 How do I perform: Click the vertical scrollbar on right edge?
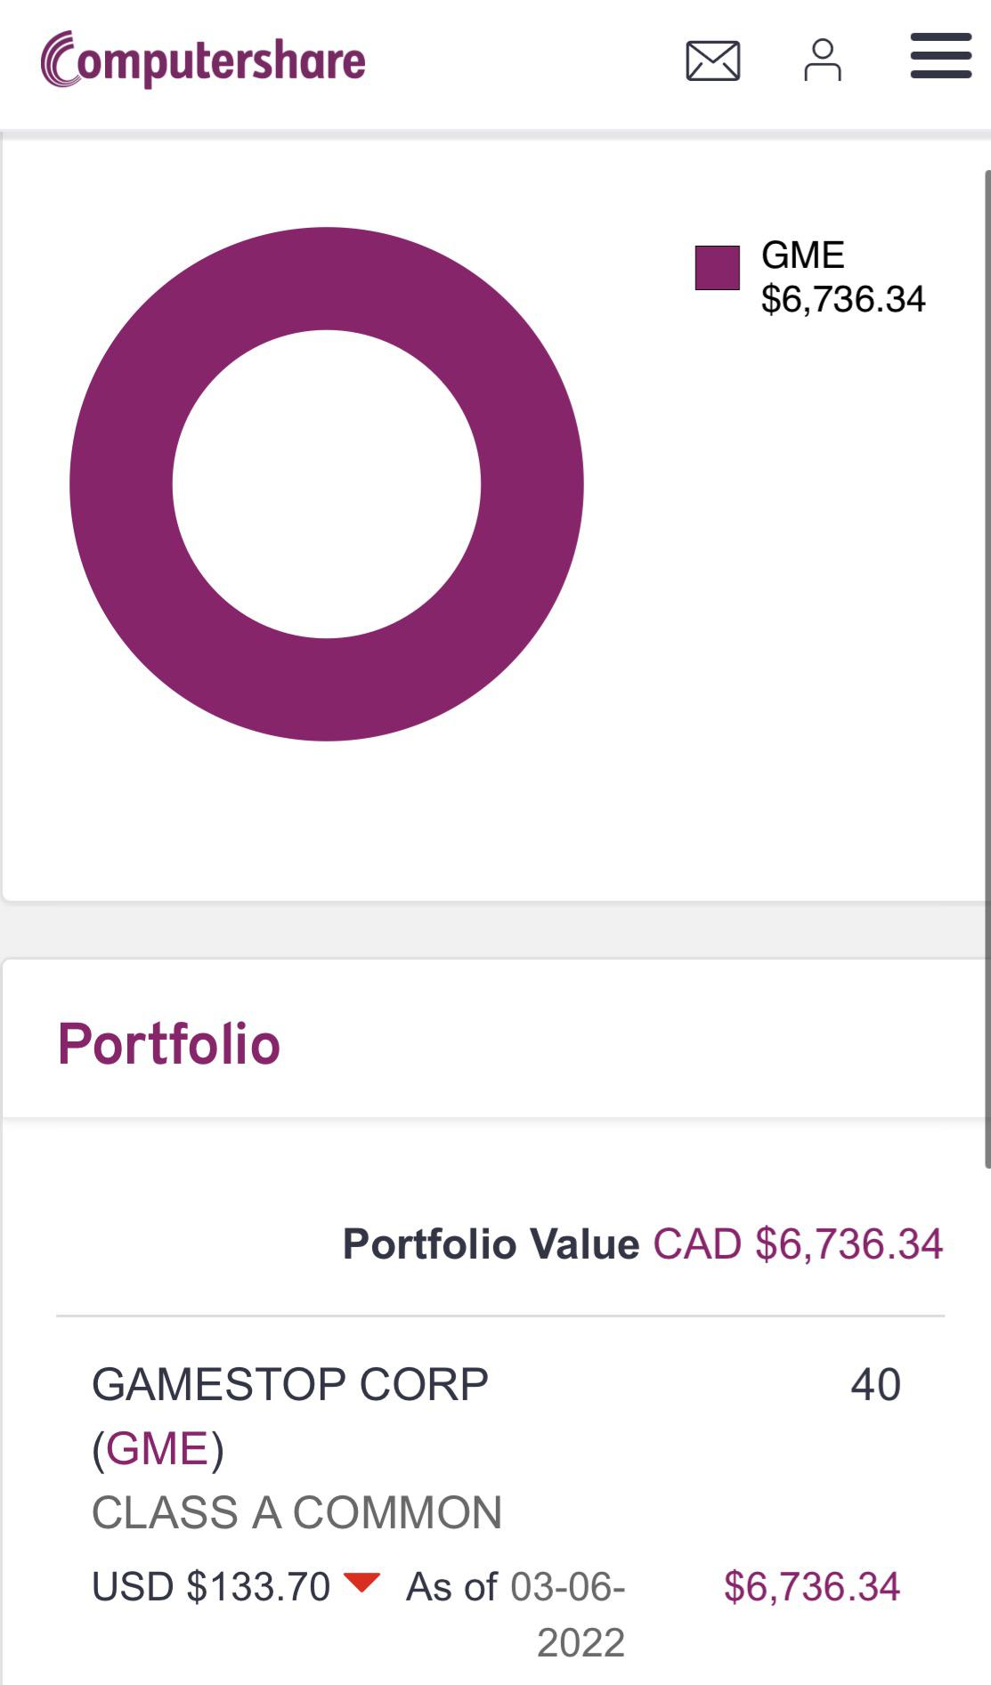tap(987, 668)
